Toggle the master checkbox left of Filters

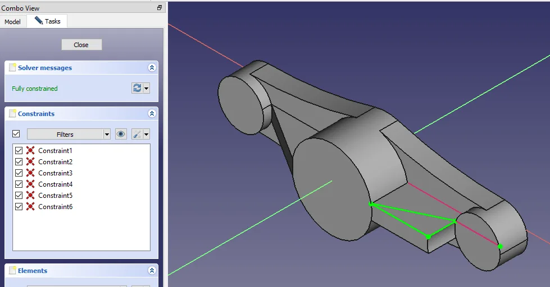click(x=16, y=134)
